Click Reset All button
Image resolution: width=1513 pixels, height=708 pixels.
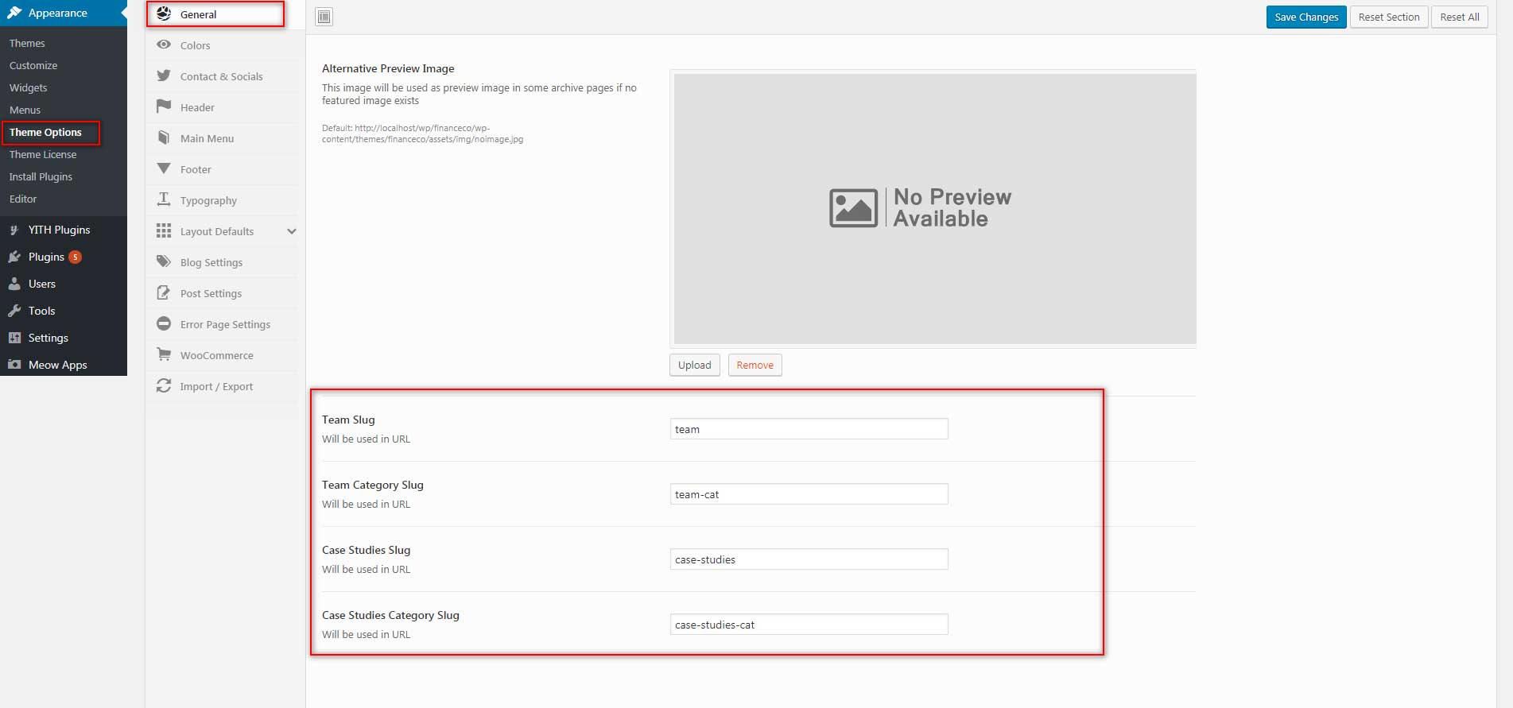click(1460, 17)
